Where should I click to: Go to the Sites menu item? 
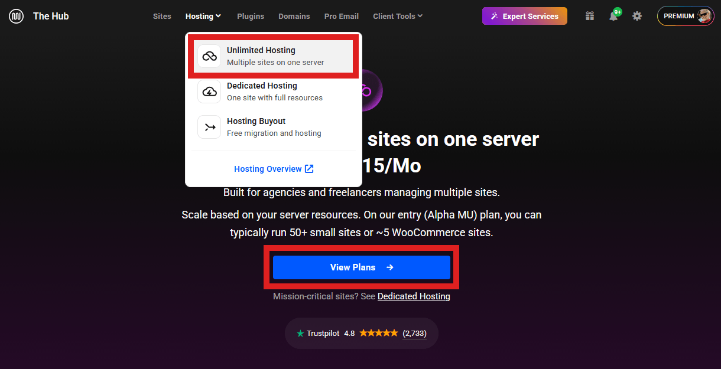(162, 16)
